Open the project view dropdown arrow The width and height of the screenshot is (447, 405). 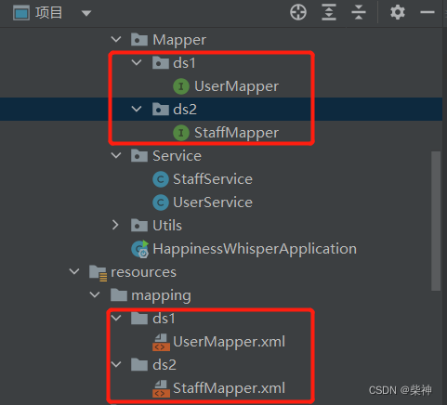[86, 13]
